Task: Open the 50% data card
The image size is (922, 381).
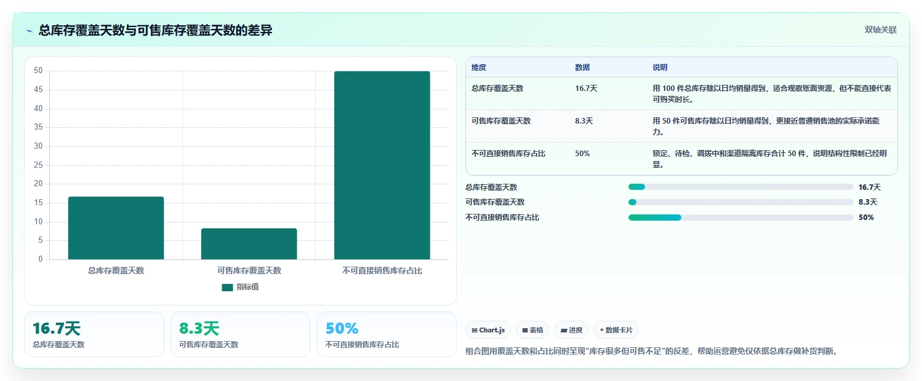Action: click(387, 334)
